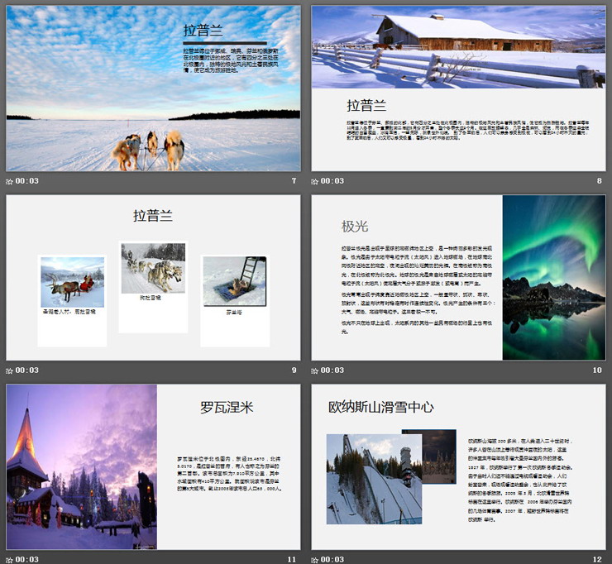
Task: Click the 00:03 timing under slide 7
Action: point(27,181)
